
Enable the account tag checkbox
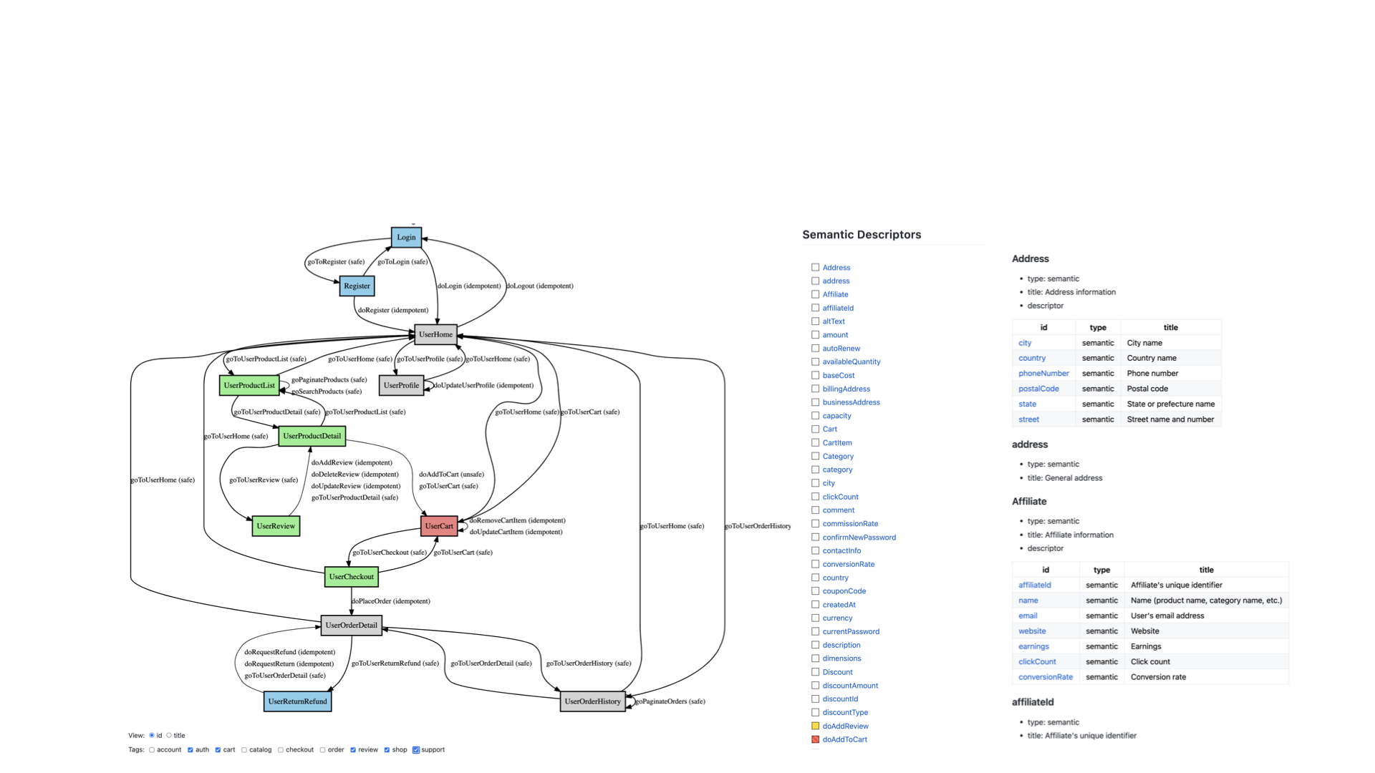(152, 750)
